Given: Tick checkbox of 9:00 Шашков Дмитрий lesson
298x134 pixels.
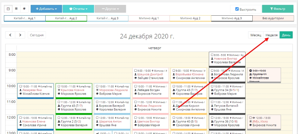Looking at the screenshot, I should (x=136, y=70).
